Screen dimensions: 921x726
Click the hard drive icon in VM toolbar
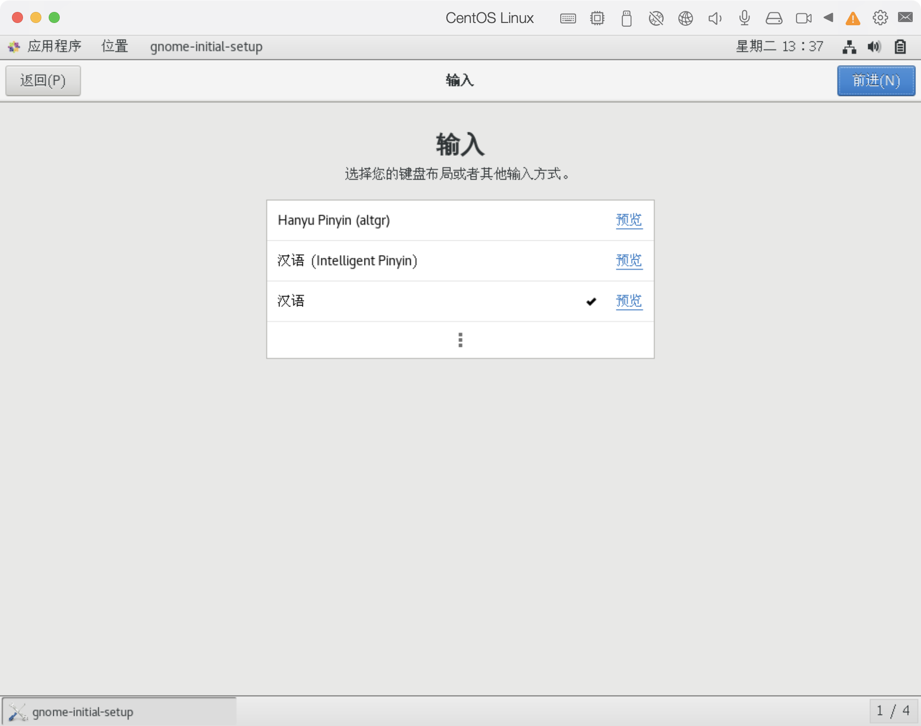[774, 18]
